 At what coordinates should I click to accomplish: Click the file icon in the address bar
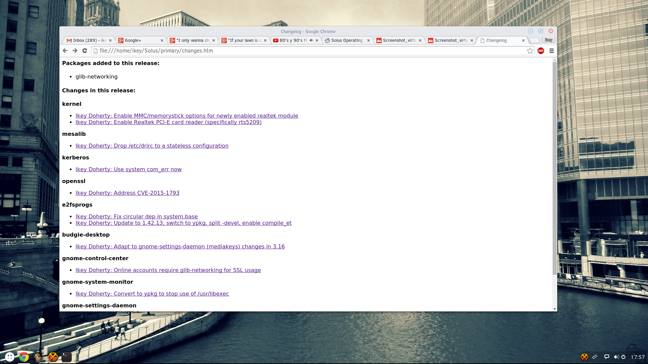coord(96,51)
